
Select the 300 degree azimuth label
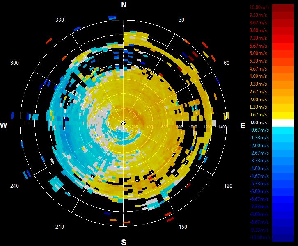(14, 63)
